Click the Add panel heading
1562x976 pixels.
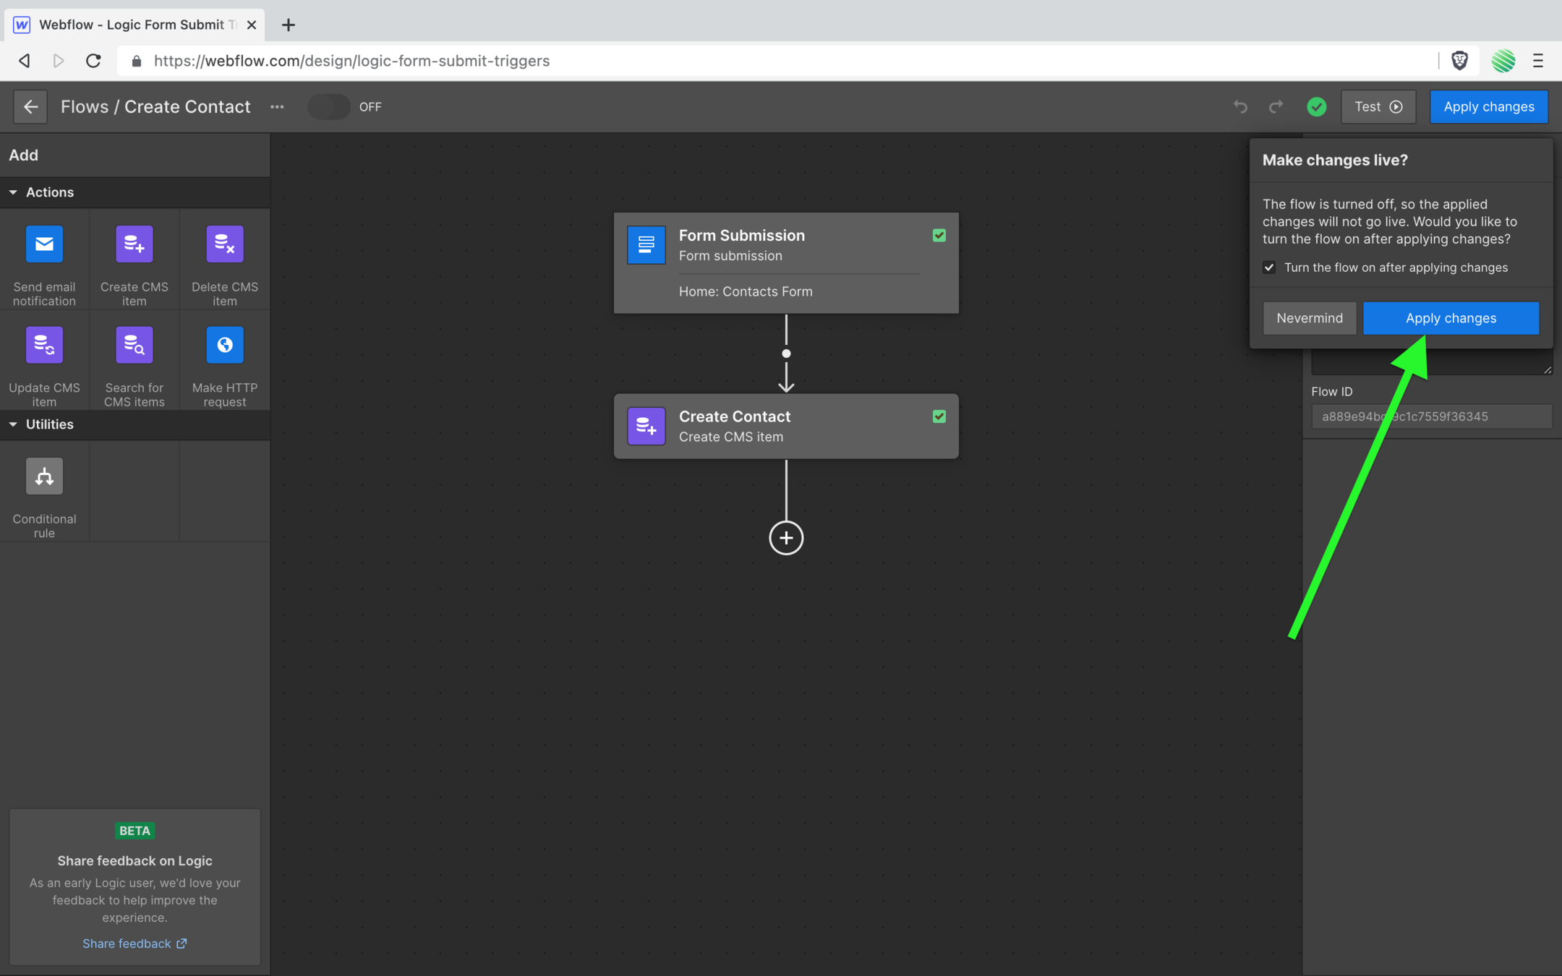click(x=23, y=155)
